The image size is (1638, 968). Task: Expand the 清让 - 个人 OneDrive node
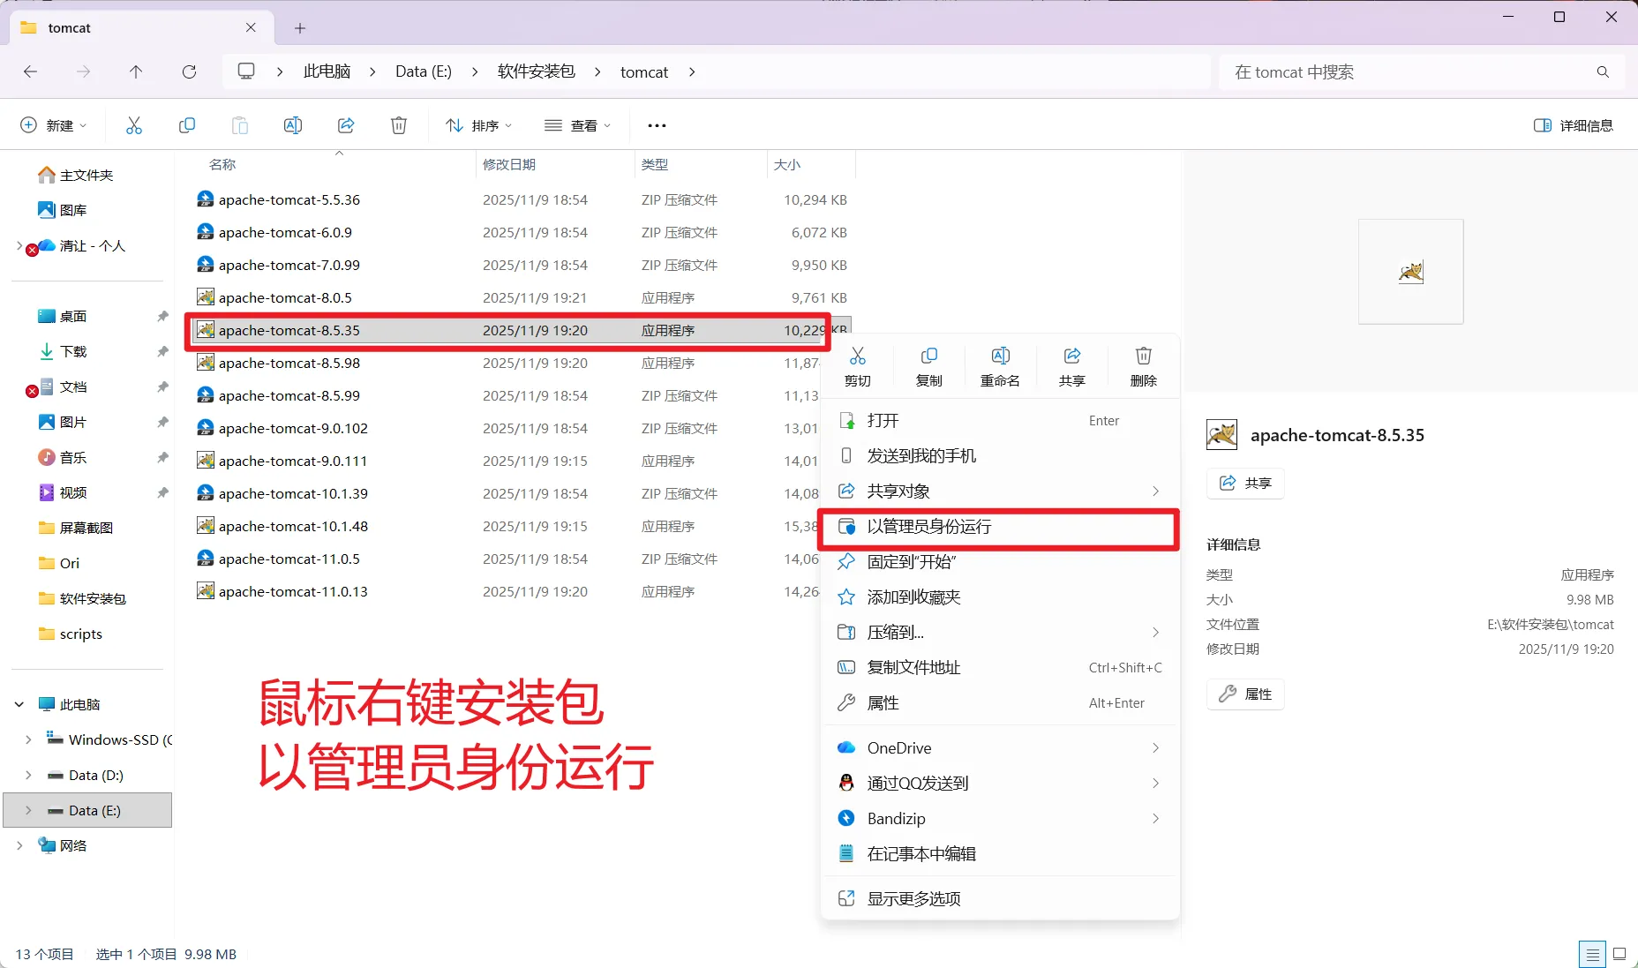(19, 245)
